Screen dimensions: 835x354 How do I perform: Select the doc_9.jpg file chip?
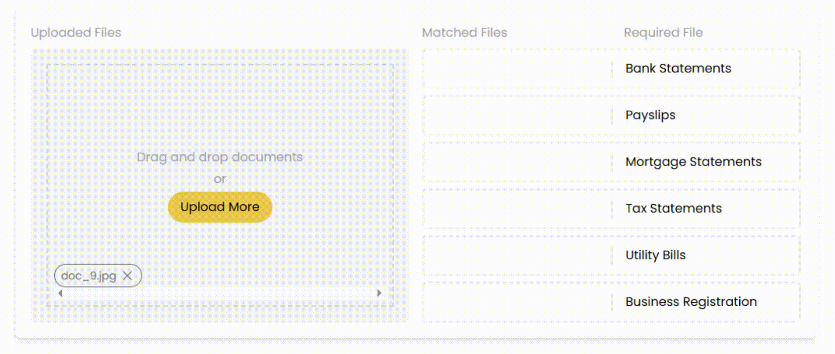click(98, 276)
